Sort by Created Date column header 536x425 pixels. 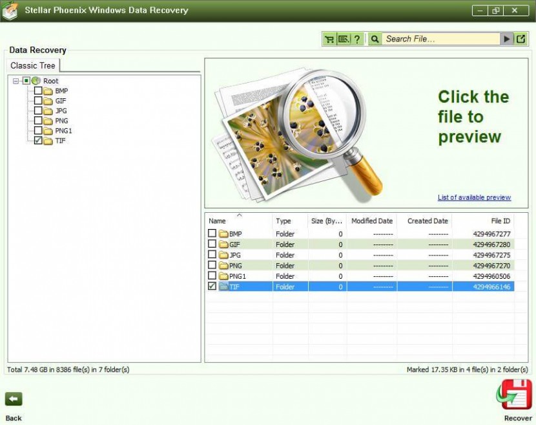[x=424, y=221]
